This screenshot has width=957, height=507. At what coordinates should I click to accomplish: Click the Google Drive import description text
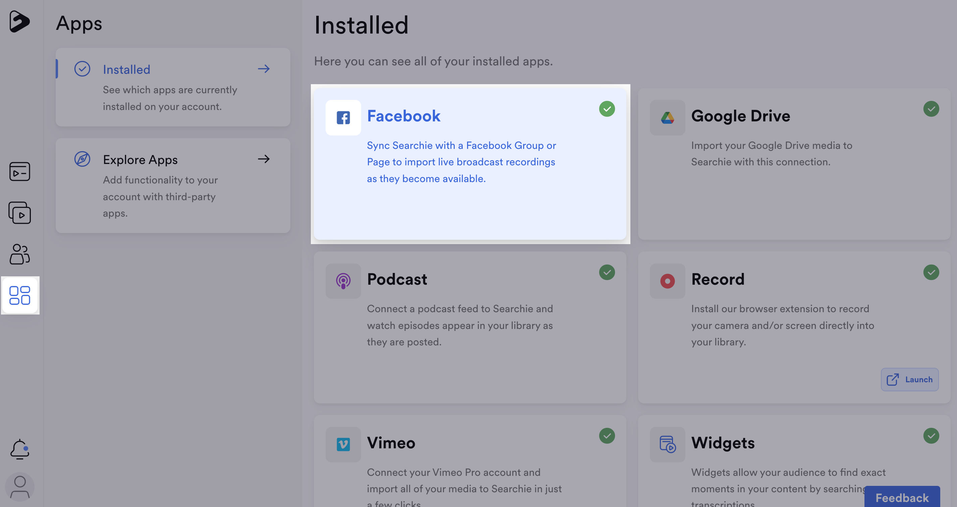click(x=772, y=153)
